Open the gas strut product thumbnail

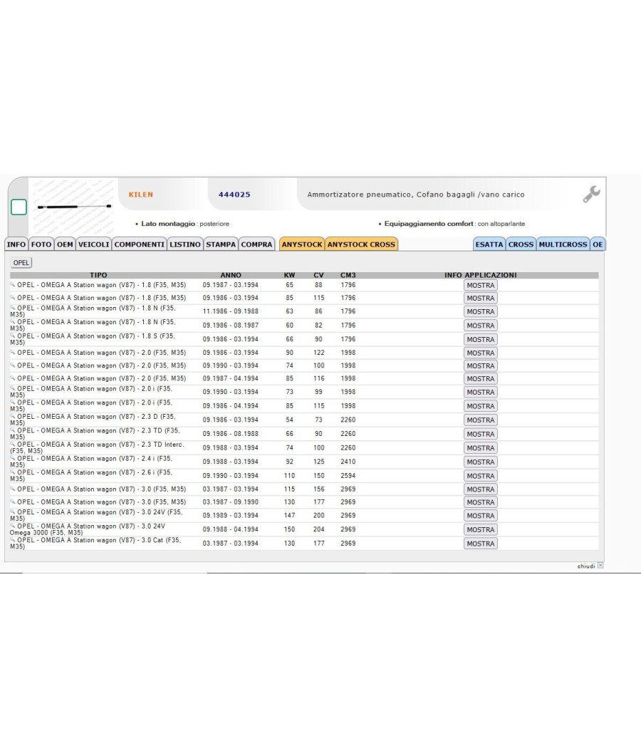pyautogui.click(x=73, y=207)
